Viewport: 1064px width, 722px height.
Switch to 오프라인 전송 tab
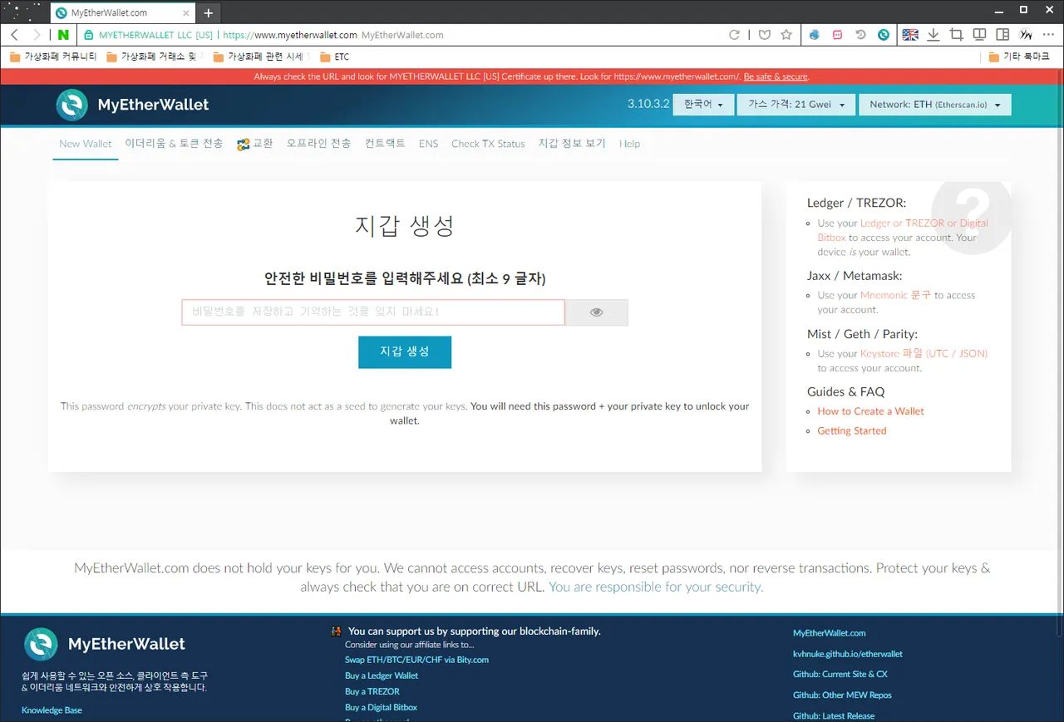tap(318, 144)
